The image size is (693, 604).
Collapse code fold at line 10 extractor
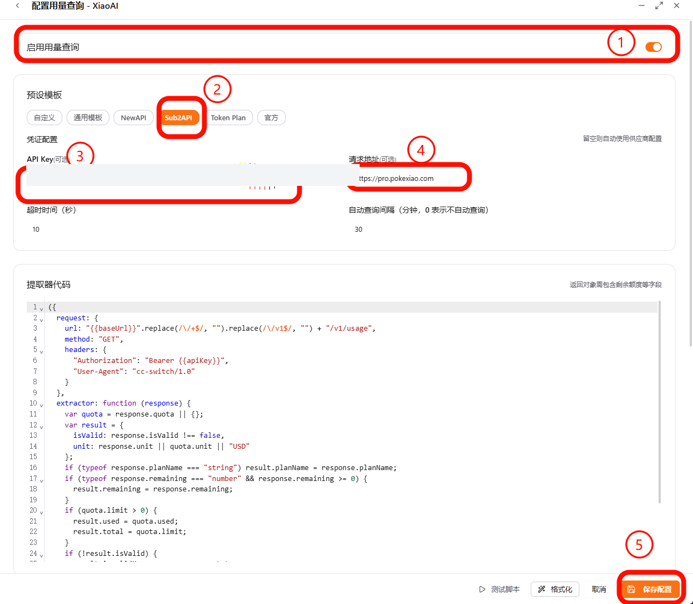pyautogui.click(x=42, y=405)
